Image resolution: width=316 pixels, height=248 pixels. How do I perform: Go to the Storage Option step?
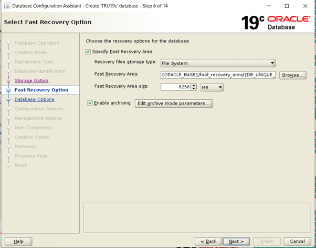pyautogui.click(x=31, y=81)
